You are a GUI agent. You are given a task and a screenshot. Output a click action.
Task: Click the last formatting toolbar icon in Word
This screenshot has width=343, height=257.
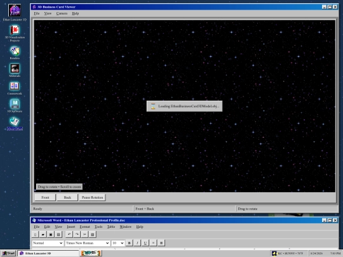[161, 243]
